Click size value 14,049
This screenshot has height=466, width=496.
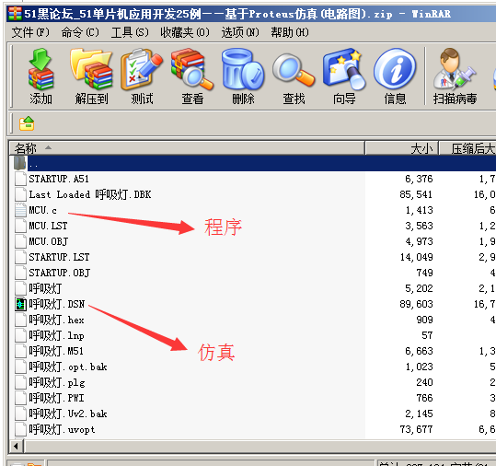pyautogui.click(x=416, y=257)
